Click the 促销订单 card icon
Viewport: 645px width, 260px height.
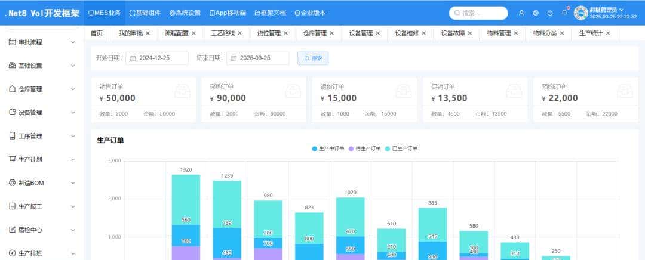click(514, 91)
